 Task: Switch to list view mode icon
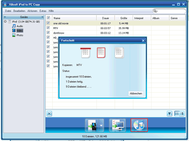tap(177, 114)
